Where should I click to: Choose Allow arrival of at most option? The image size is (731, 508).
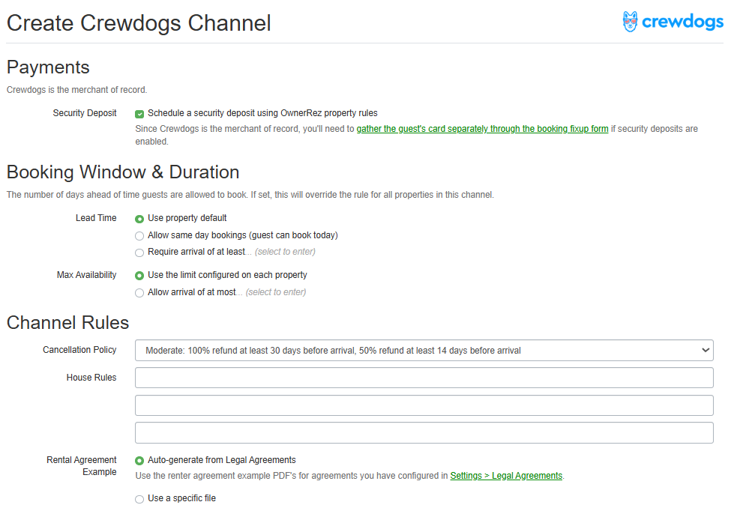coord(139,293)
